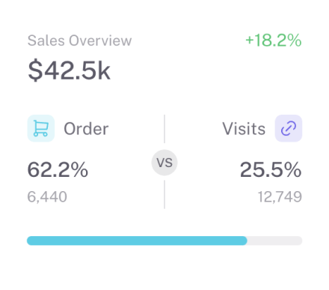Click the divider line above VS
Image resolution: width=329 pixels, height=290 pixels.
coord(164,129)
